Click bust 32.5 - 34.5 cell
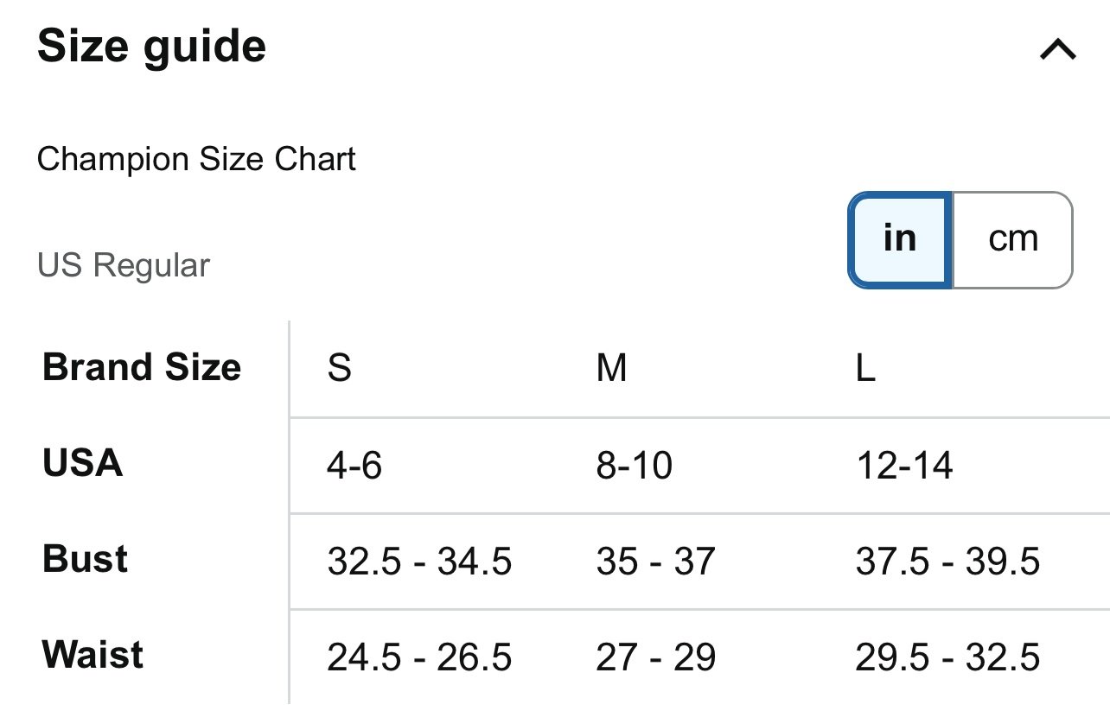The image size is (1110, 711). [x=419, y=563]
